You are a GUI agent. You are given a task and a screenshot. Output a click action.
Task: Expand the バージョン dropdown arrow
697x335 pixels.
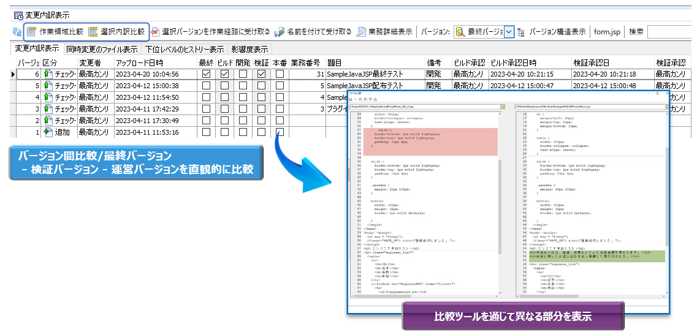[x=509, y=32]
